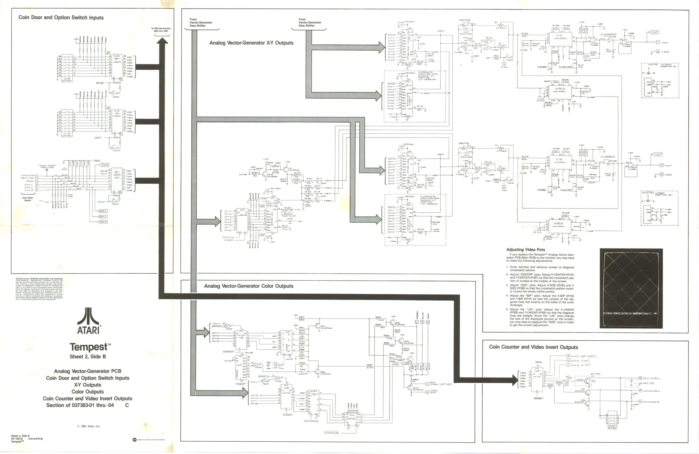The height and width of the screenshot is (454, 699).
Task: Click the 'COIN C' signal flag
Action: pyautogui.click(x=103, y=217)
